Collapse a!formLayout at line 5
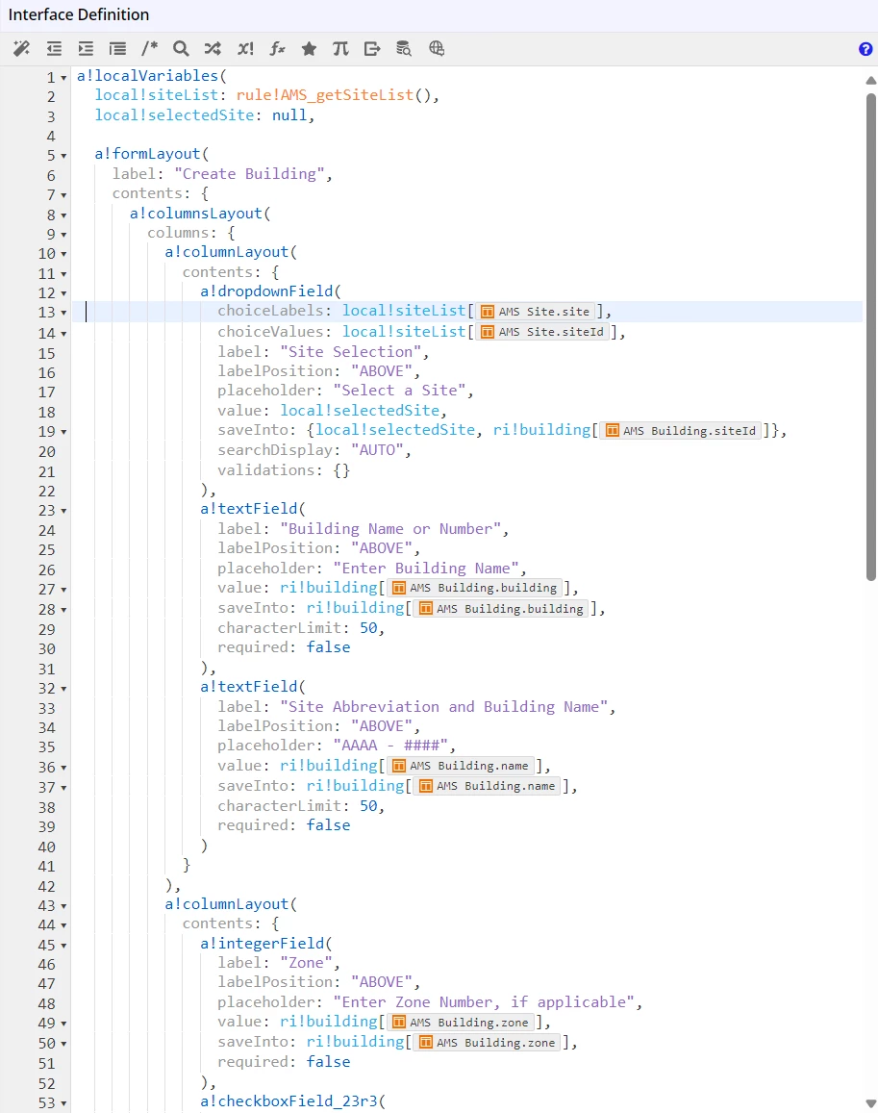Screen dimensions: 878x1113 (63, 156)
